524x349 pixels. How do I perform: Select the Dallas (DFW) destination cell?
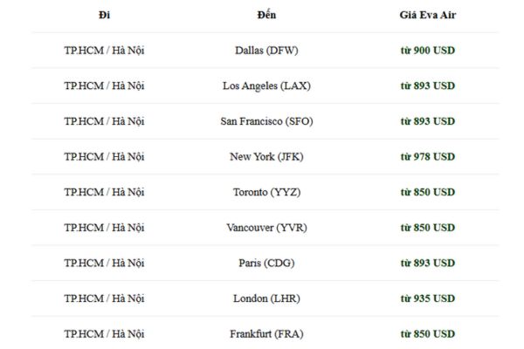(266, 51)
